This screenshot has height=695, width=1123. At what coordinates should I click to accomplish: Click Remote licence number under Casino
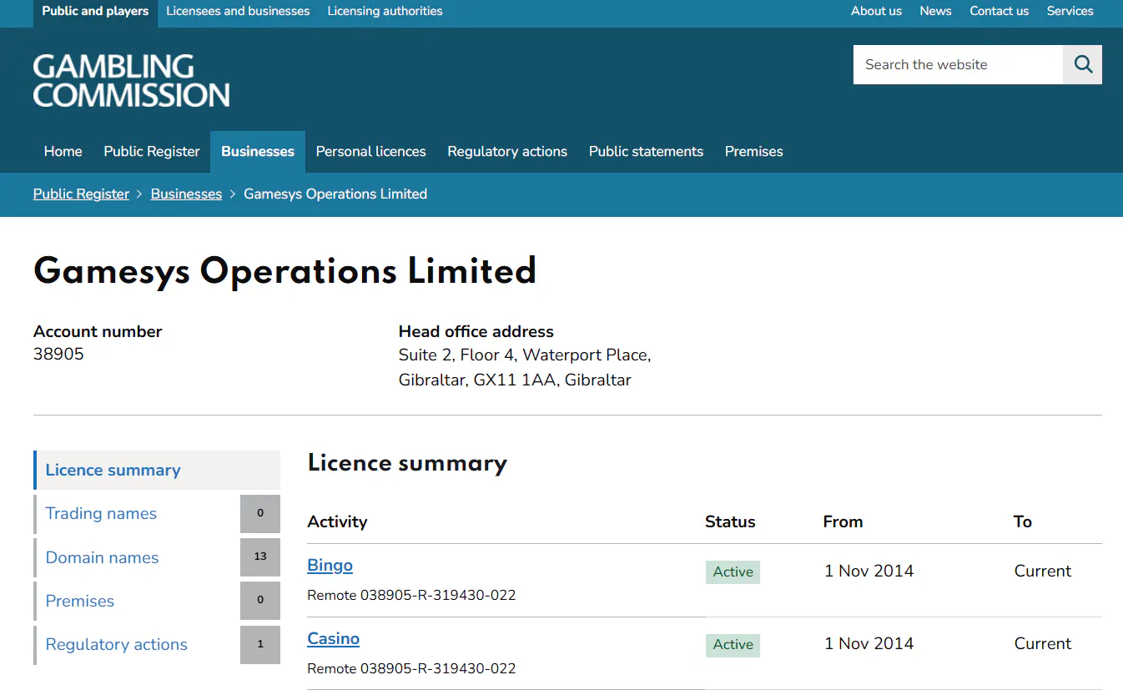point(411,668)
